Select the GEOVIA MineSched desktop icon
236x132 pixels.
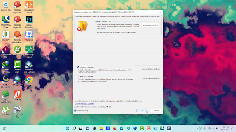[x=17, y=37]
